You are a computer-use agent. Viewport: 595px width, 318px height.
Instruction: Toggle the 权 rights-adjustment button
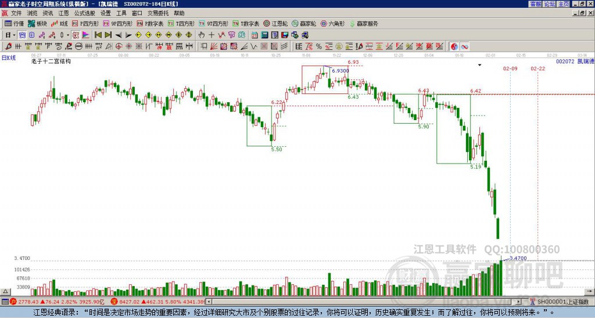pos(76,35)
